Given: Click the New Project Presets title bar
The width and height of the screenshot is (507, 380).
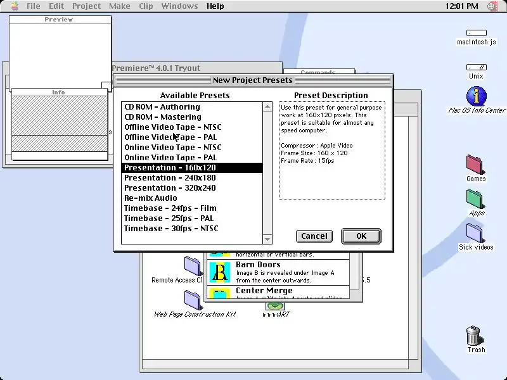Looking at the screenshot, I should pos(253,80).
